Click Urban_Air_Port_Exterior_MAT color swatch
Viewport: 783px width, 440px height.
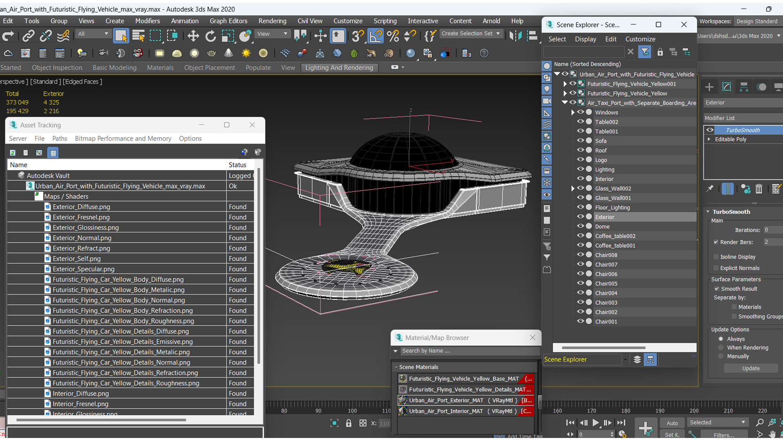[402, 400]
